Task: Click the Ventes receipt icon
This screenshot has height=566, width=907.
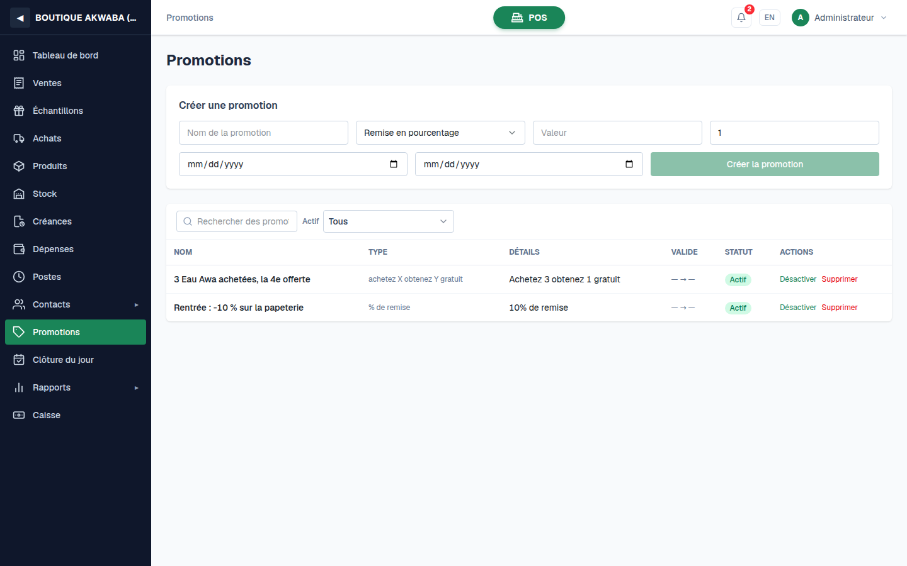Action: click(19, 83)
